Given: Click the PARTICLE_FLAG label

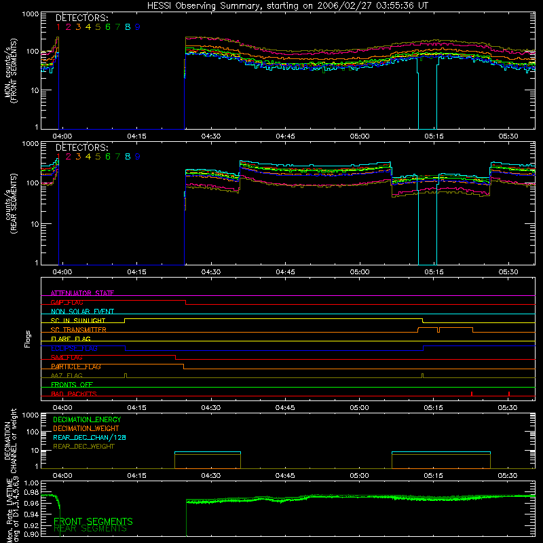Looking at the screenshot, I should coord(76,367).
